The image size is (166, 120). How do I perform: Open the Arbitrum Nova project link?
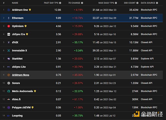pyautogui.click(x=20, y=75)
